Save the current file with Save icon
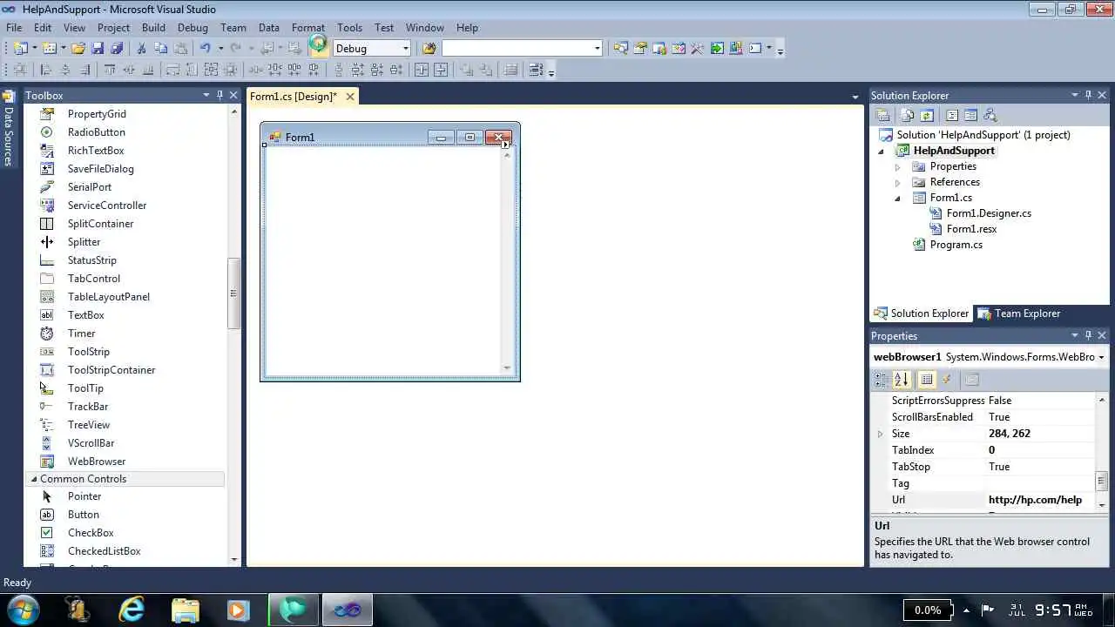This screenshot has width=1115, height=627. point(98,49)
